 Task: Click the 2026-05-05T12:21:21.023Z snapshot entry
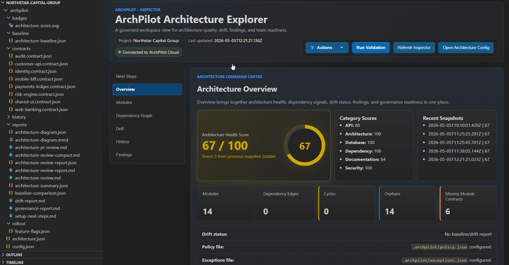[459, 159]
